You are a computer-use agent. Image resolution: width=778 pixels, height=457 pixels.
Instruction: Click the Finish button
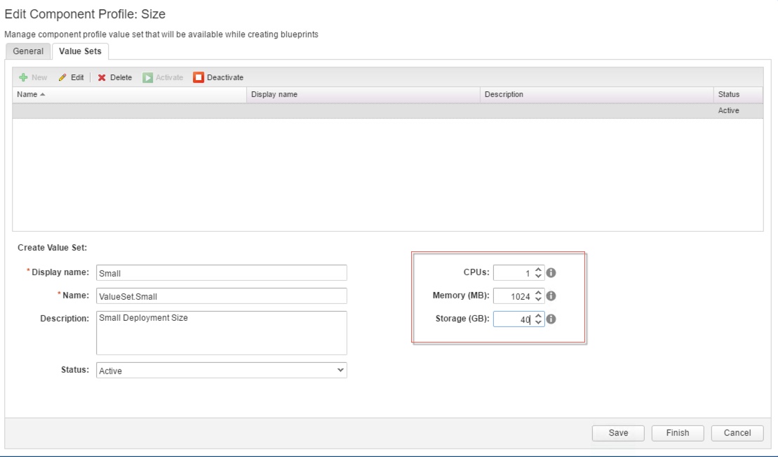click(x=677, y=433)
